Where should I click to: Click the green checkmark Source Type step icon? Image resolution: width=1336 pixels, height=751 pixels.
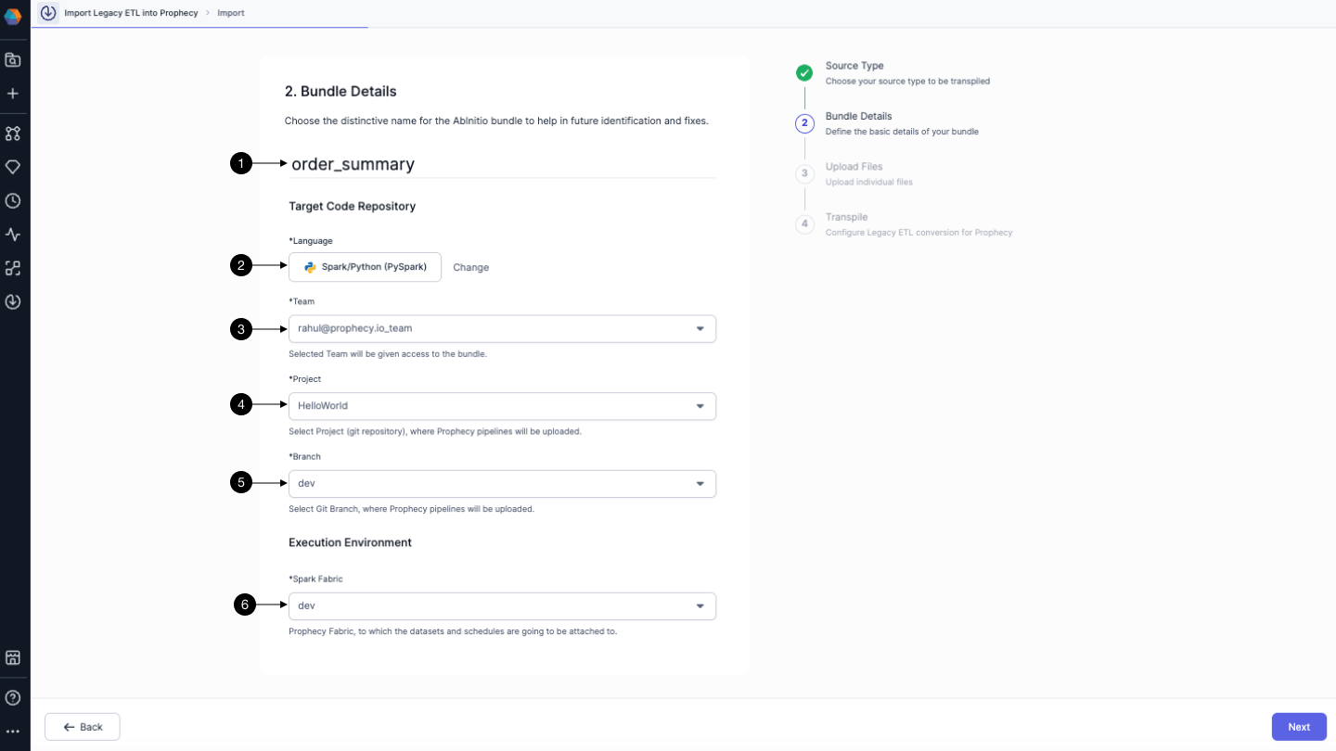[804, 73]
